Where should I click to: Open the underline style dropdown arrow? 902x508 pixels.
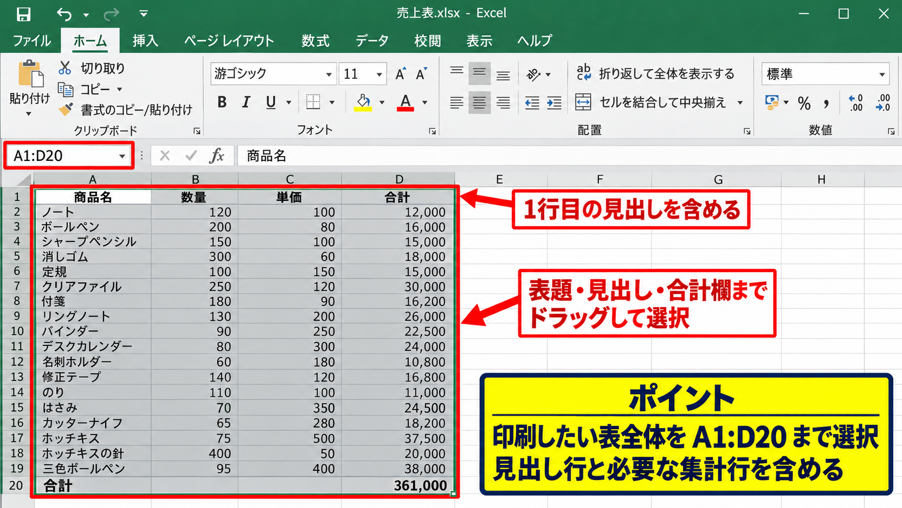pyautogui.click(x=289, y=103)
